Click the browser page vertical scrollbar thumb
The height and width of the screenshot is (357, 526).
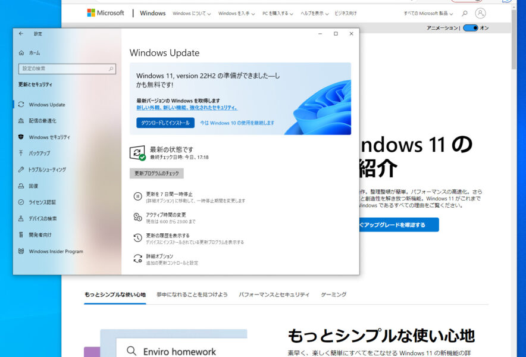coord(514,39)
